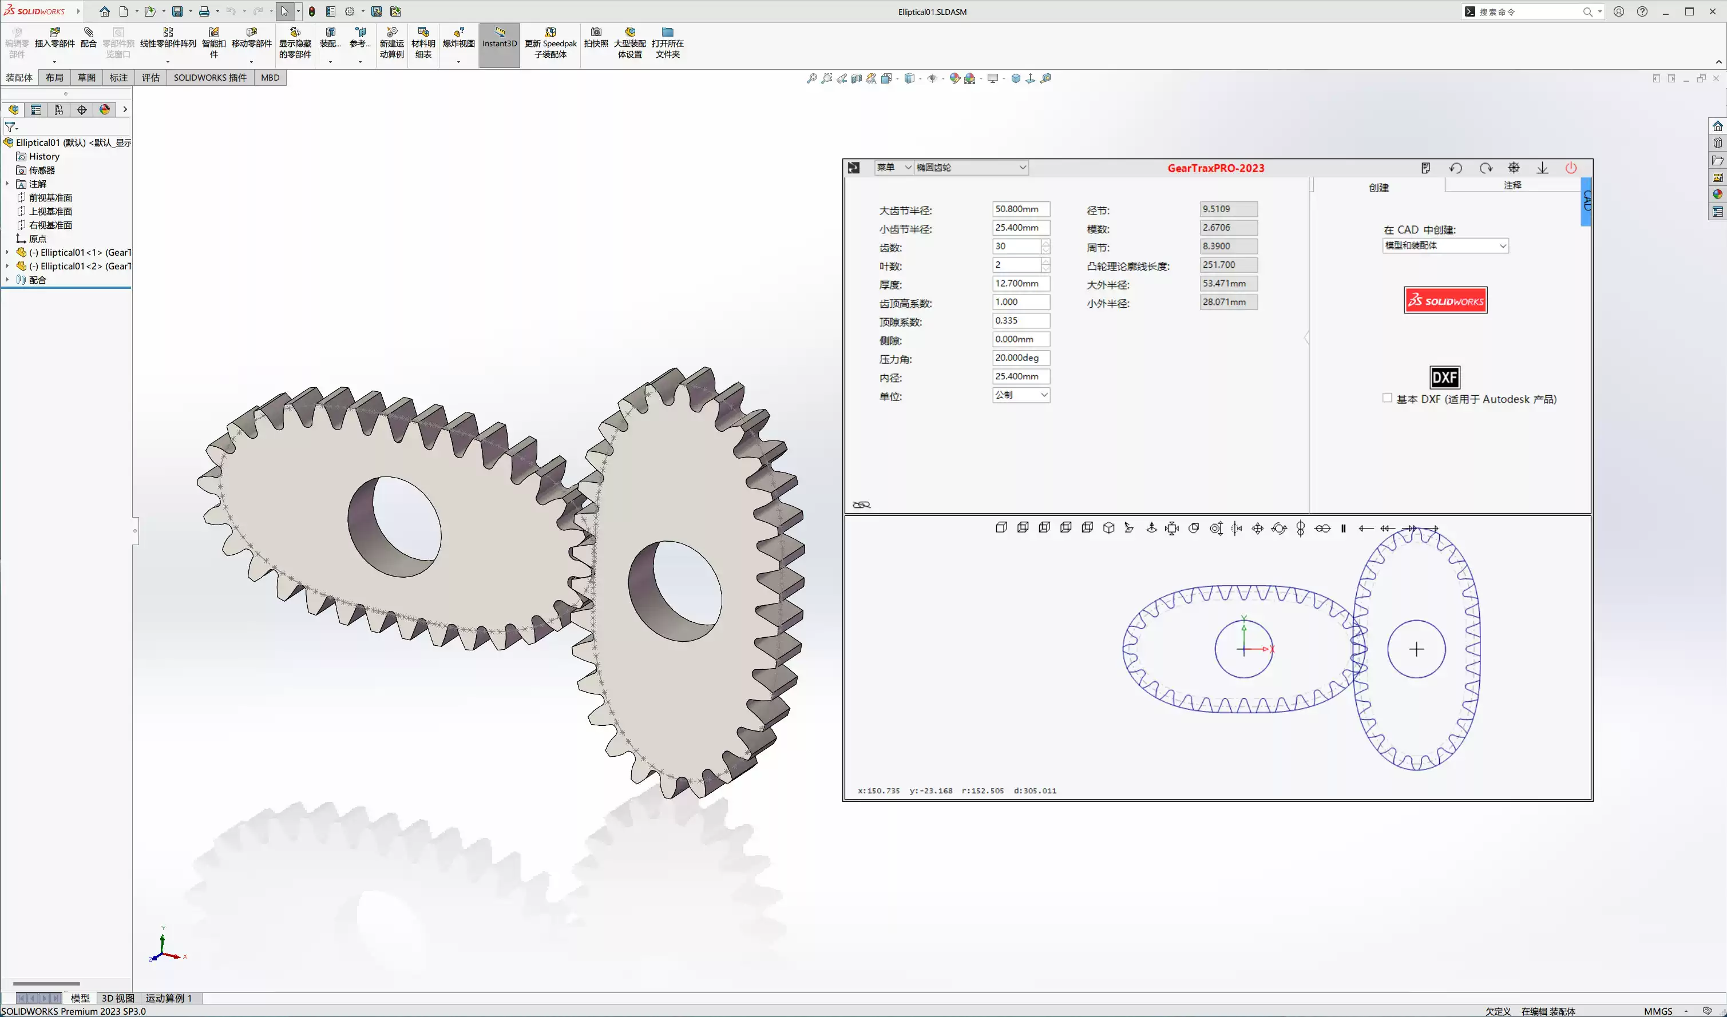The image size is (1727, 1017).
Task: Switch to the SOLIDWORKS 插件 tab
Action: point(210,77)
